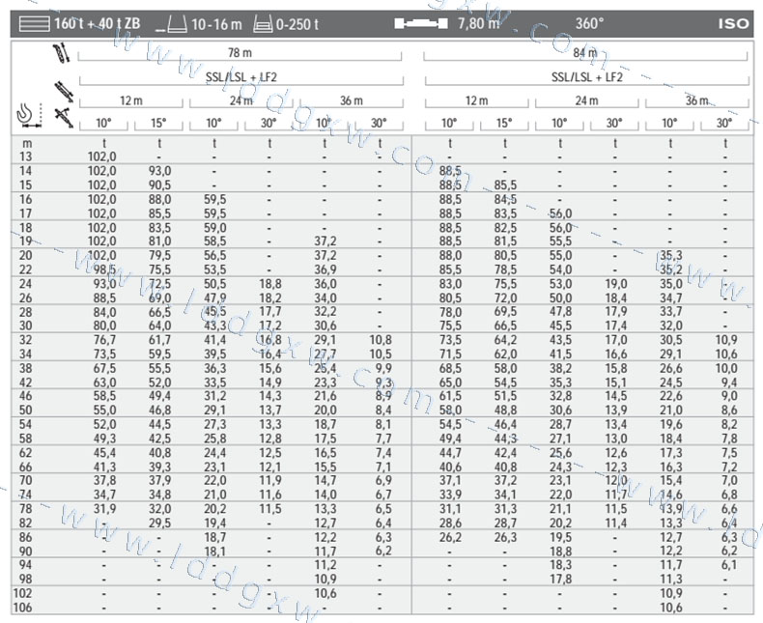Select the 78 m main boom header

point(240,52)
